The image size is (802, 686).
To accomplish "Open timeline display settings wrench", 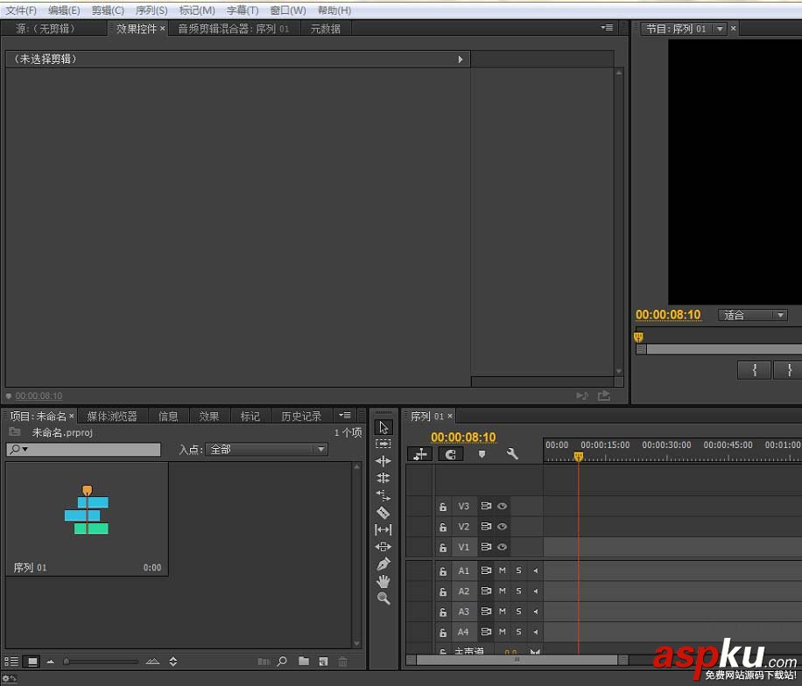I will pyautogui.click(x=512, y=454).
